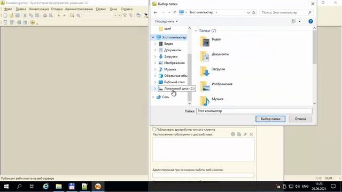Image resolution: width=342 pixels, height=192 pixels.
Task: Click the syntax helper icon at toolbar end
Action: 146,15
